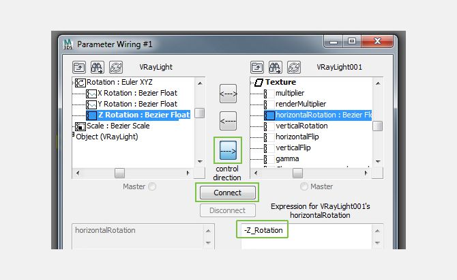This screenshot has width=457, height=280.
Task: Select Rotation : Euler XYZ row
Action: (x=119, y=82)
